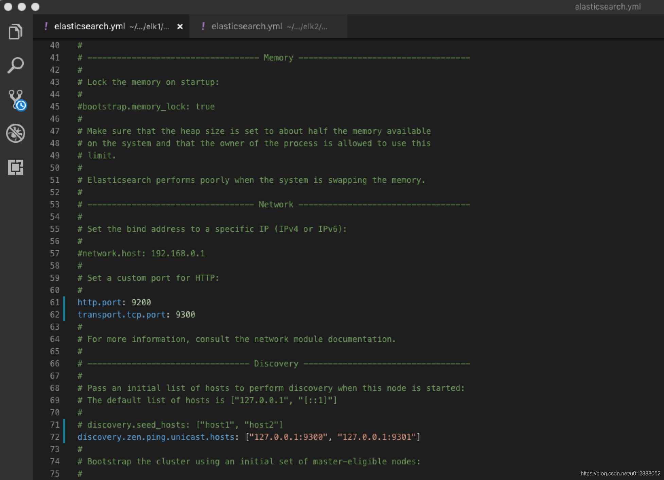
Task: Click 'The default list of hosts' comment
Action: [207, 400]
